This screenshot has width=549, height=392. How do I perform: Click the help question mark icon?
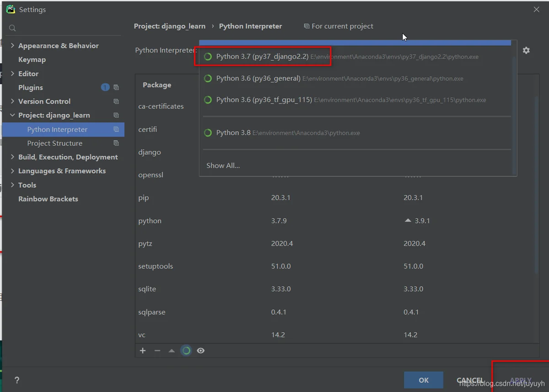pyautogui.click(x=17, y=380)
